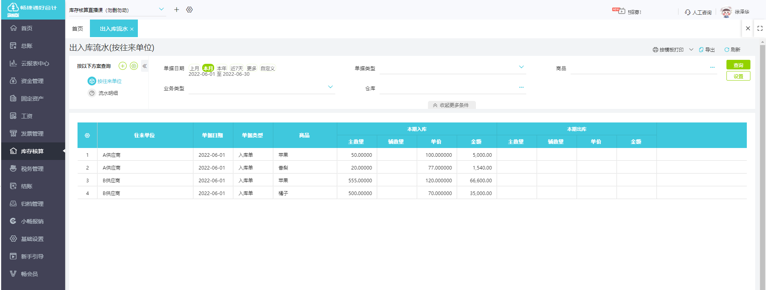Expand the 单据类型 dropdown
This screenshot has height=290, width=766.
(x=521, y=67)
